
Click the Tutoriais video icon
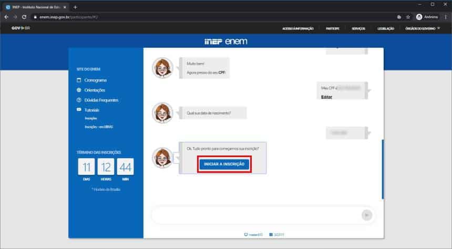(x=79, y=109)
